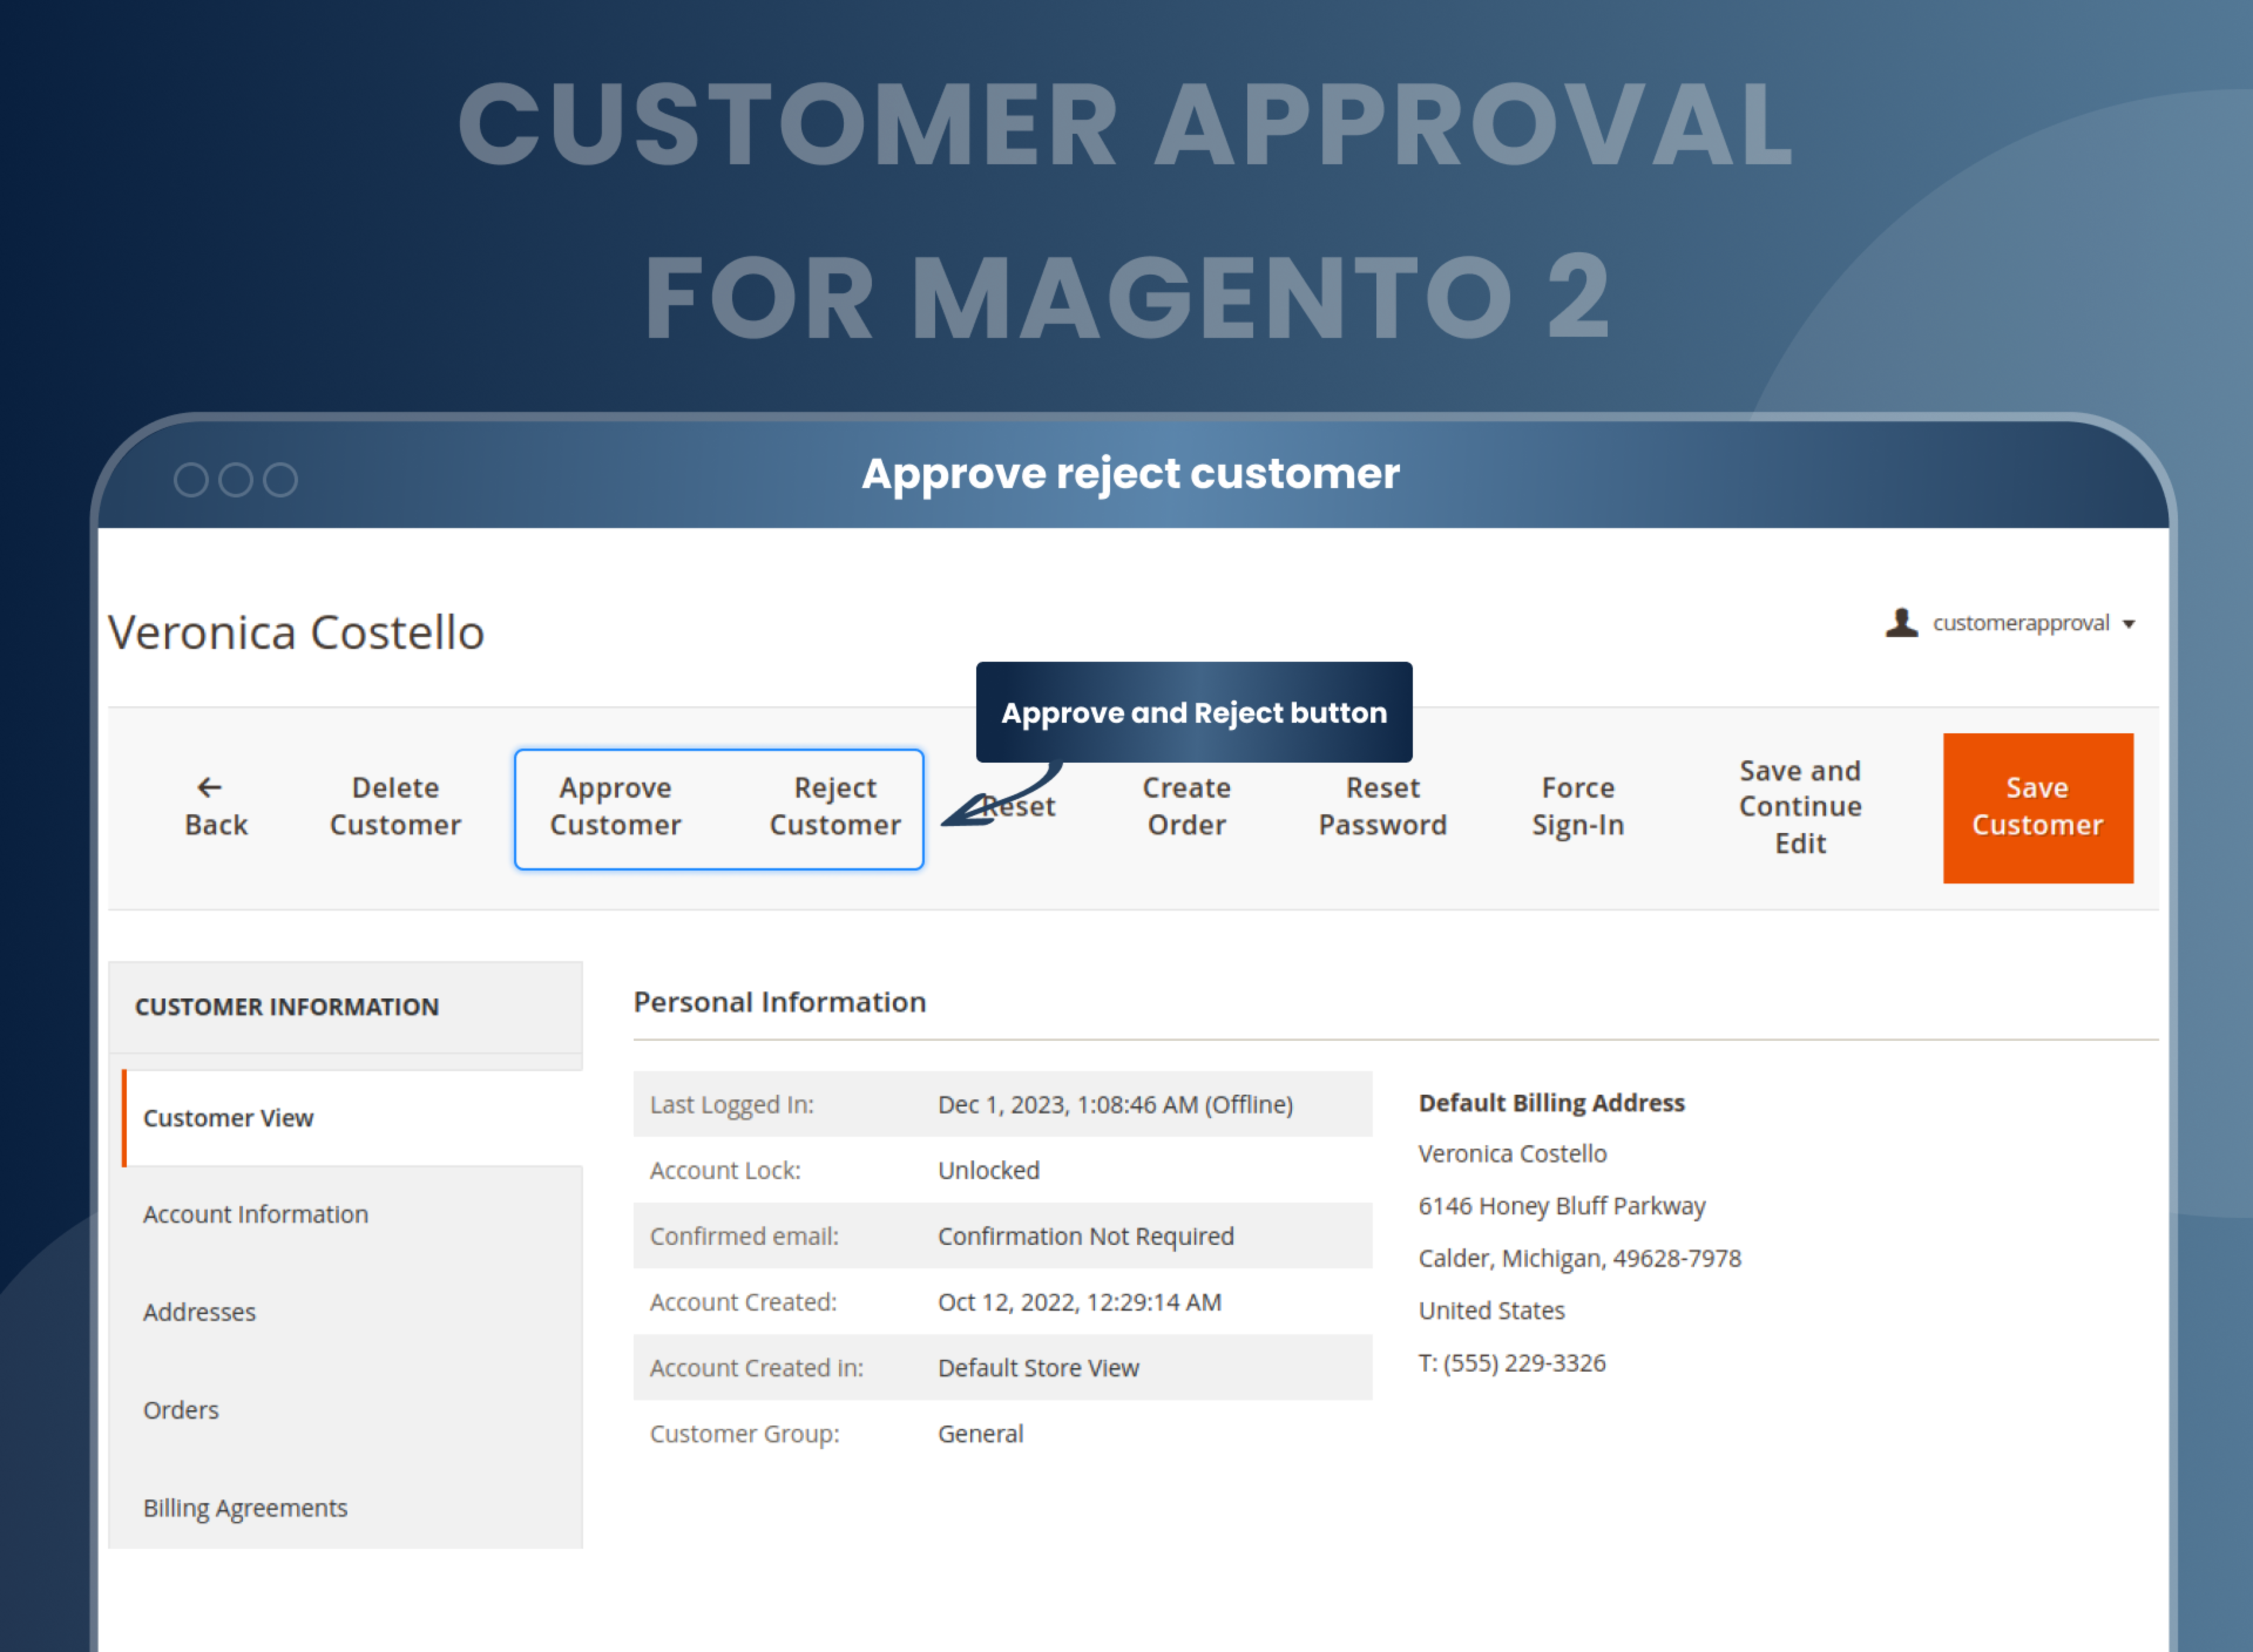Open Create Order for this customer

pos(1185,806)
